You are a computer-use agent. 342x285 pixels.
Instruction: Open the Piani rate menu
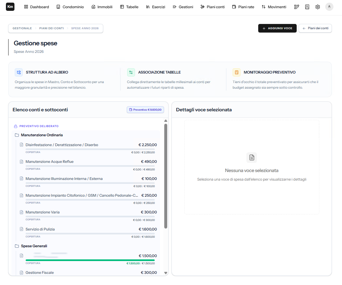[243, 7]
